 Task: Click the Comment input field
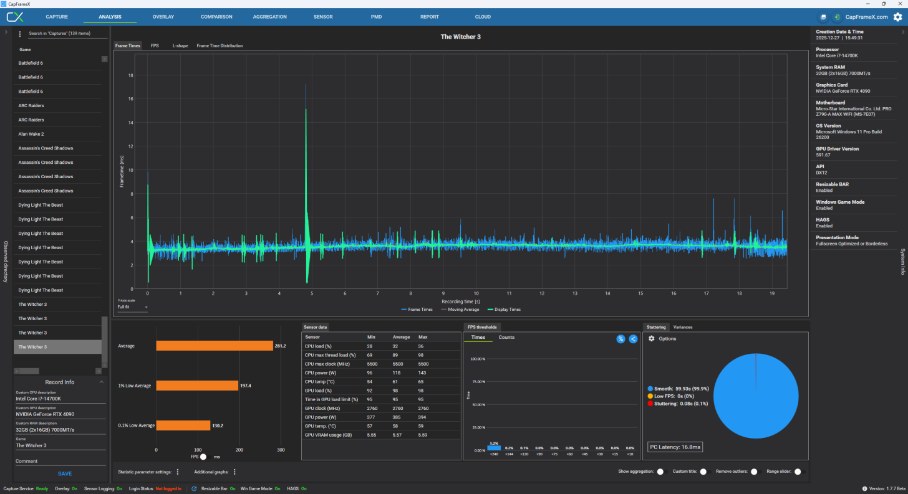[x=60, y=462]
